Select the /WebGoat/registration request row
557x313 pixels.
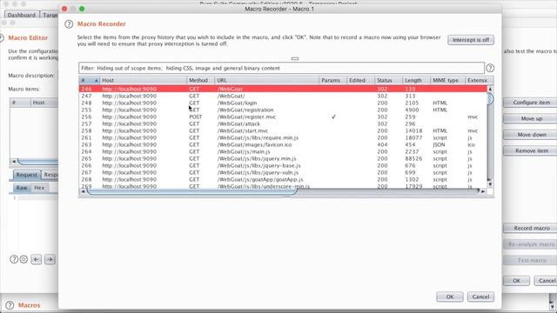pyautogui.click(x=283, y=110)
